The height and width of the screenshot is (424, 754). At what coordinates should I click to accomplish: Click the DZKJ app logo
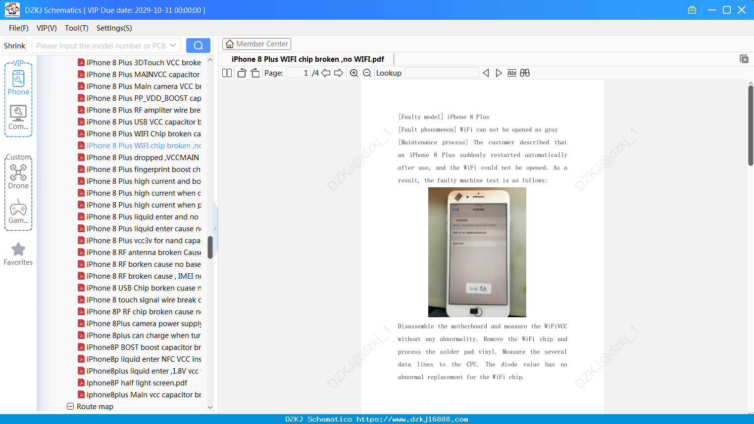point(12,10)
